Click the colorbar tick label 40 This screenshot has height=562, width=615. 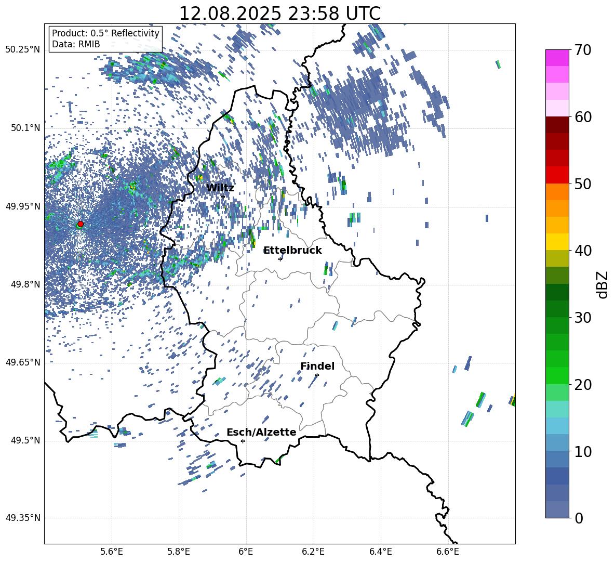[x=583, y=251]
